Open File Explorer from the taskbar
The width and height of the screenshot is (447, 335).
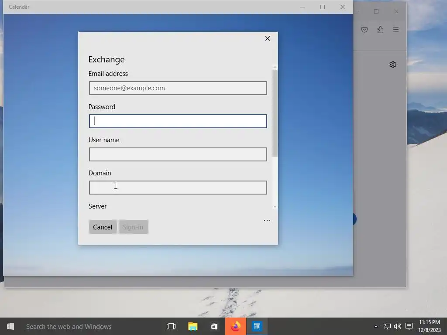tap(193, 326)
